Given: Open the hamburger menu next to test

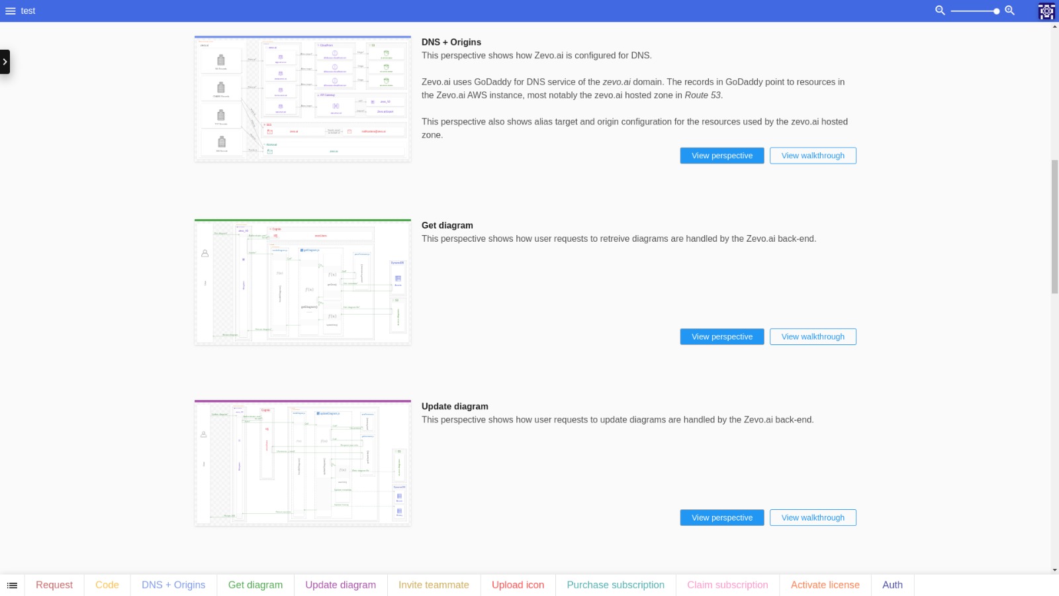Looking at the screenshot, I should point(11,11).
